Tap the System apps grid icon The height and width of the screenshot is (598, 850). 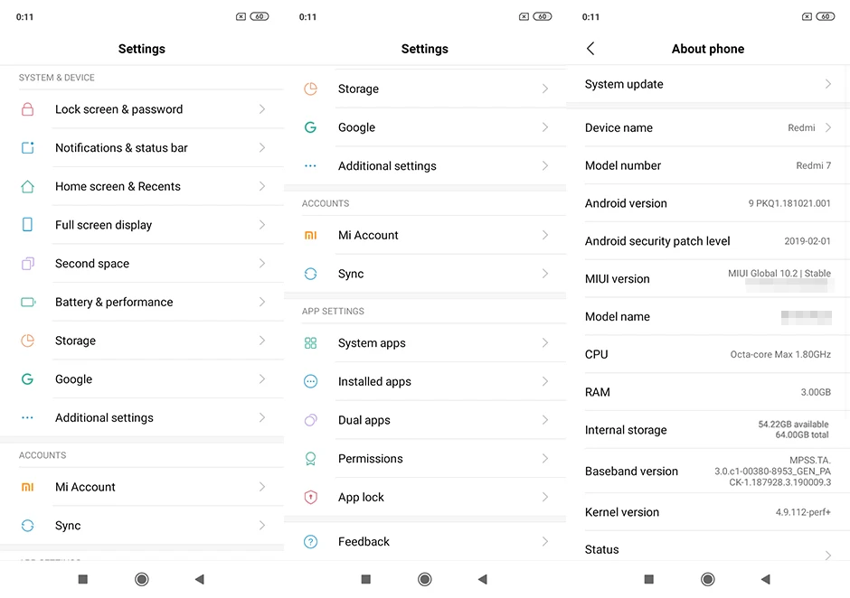point(311,343)
